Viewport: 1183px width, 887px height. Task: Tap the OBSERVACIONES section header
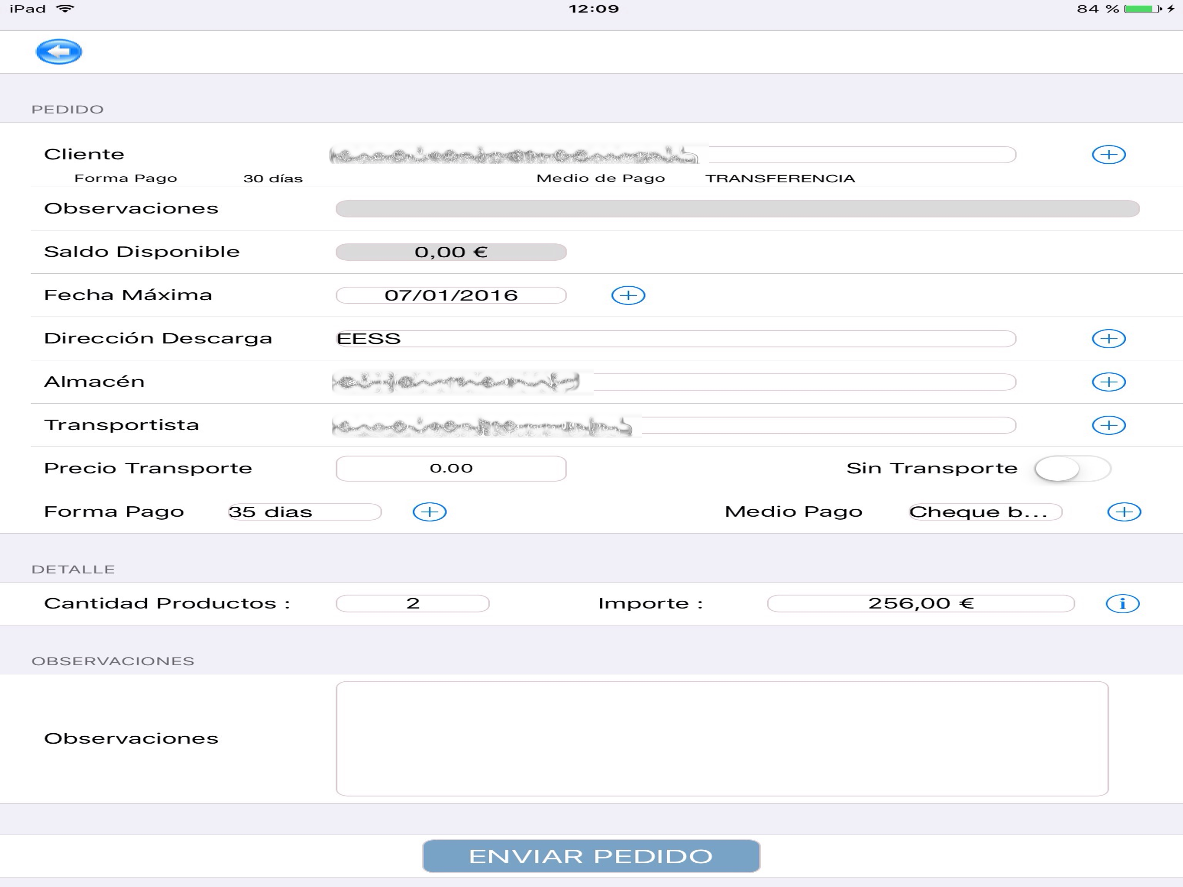pyautogui.click(x=113, y=661)
